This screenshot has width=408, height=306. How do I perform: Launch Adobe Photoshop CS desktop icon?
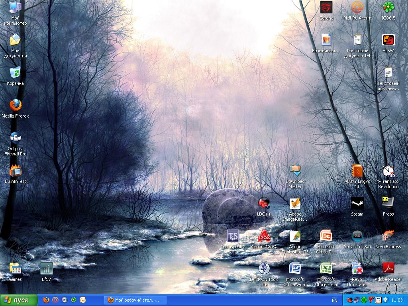click(295, 236)
